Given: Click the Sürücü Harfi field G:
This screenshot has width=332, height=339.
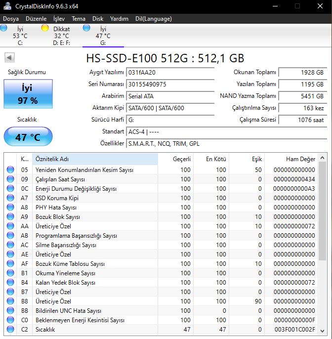Looking at the screenshot, I should [170, 120].
